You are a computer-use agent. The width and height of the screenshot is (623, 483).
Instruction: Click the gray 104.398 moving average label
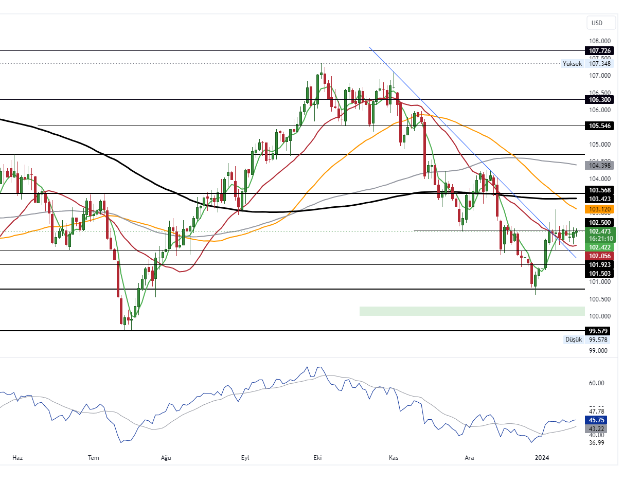(599, 165)
